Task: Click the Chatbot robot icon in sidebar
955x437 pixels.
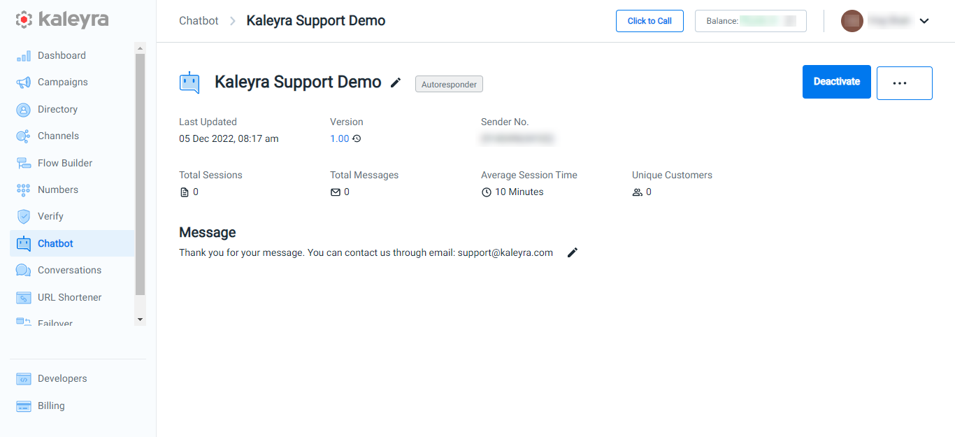Action: pyautogui.click(x=24, y=243)
